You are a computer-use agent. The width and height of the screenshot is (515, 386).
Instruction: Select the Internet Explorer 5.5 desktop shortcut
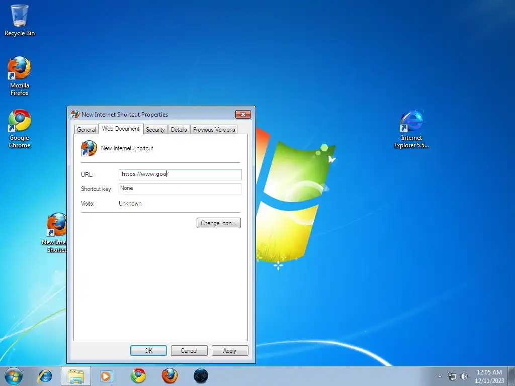411,129
